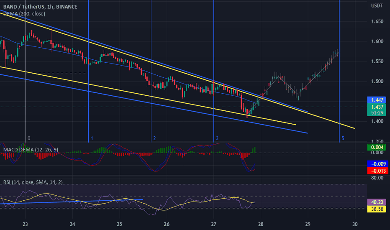Click date 23 on the time axis
390x230 pixels.
[x=25, y=224]
